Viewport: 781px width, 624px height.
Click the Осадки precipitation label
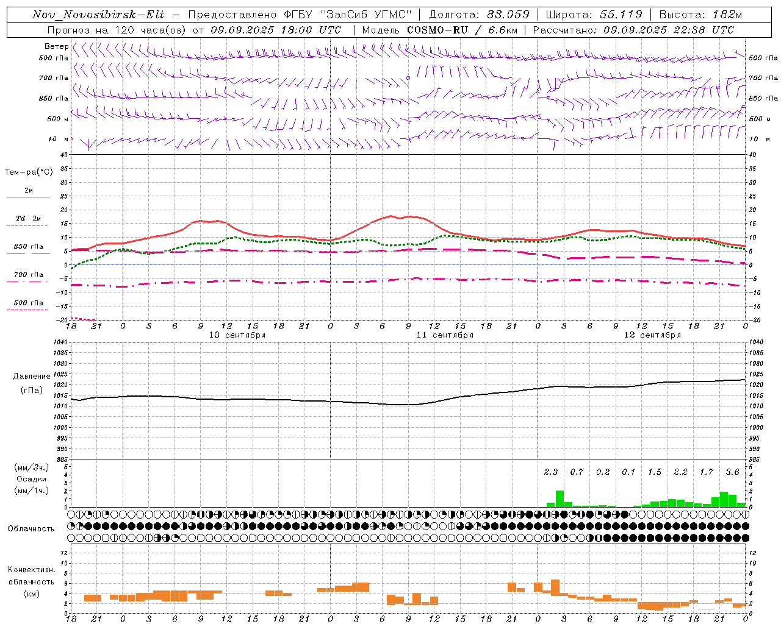click(32, 479)
